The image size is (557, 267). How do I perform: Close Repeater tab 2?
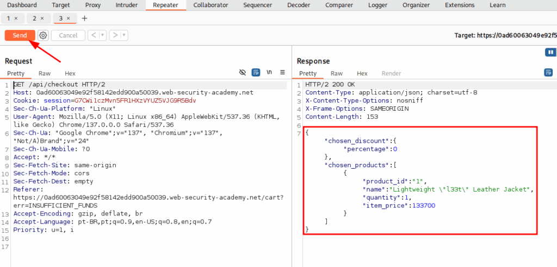(42, 18)
